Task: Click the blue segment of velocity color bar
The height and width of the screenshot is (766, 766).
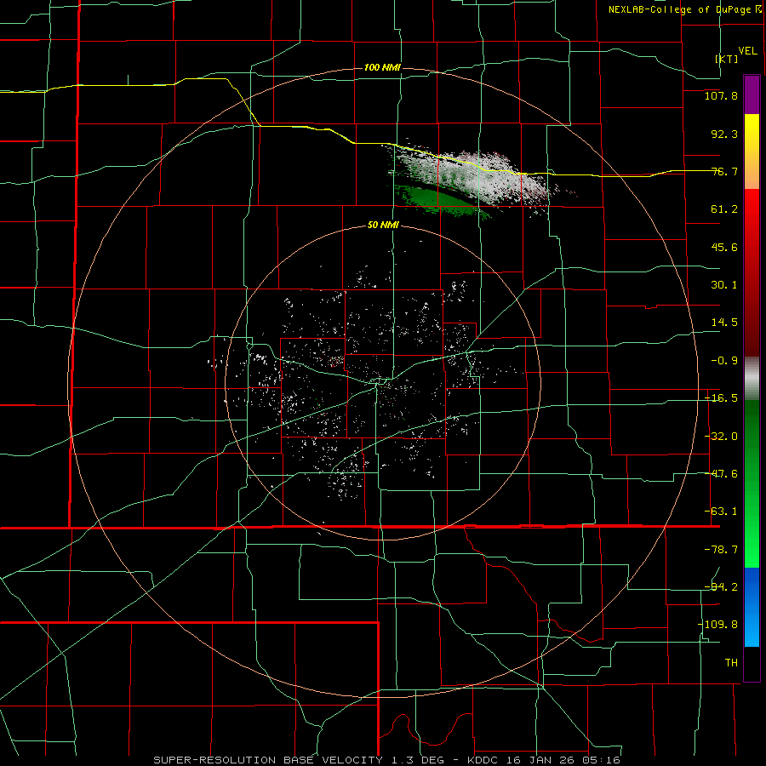Action: coord(752,607)
